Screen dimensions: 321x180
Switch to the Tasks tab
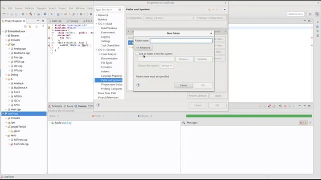click(x=68, y=106)
